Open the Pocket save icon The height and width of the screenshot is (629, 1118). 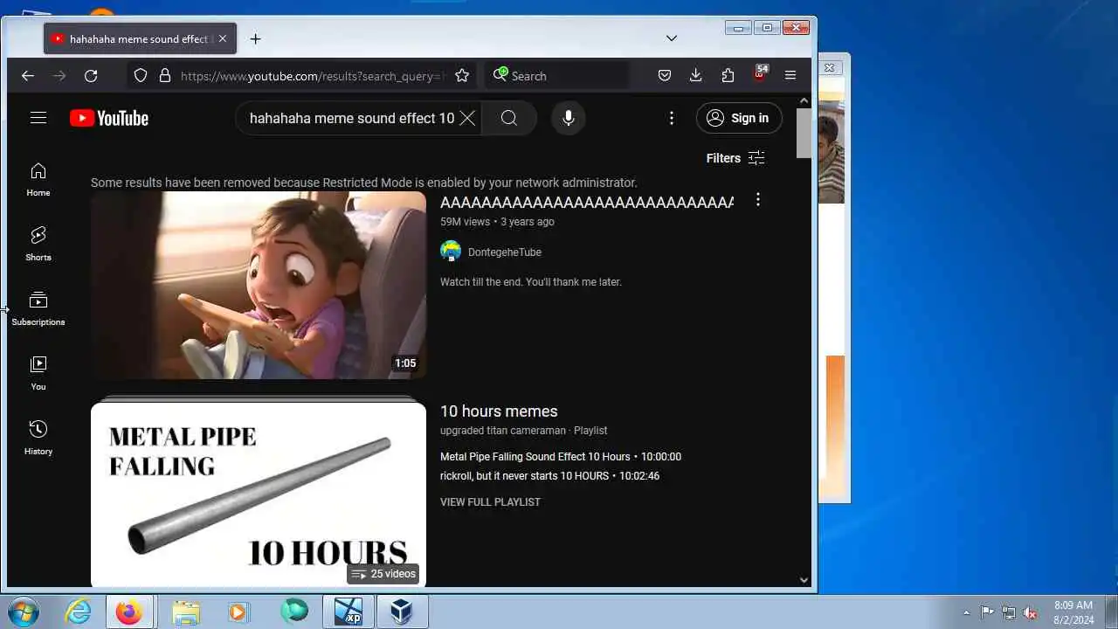665,76
